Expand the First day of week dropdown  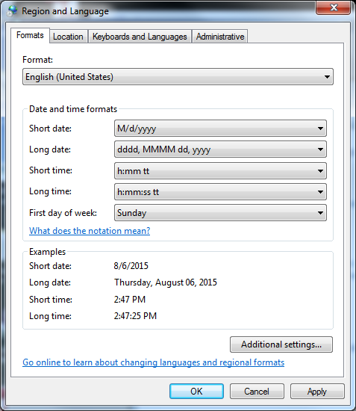click(x=220, y=213)
